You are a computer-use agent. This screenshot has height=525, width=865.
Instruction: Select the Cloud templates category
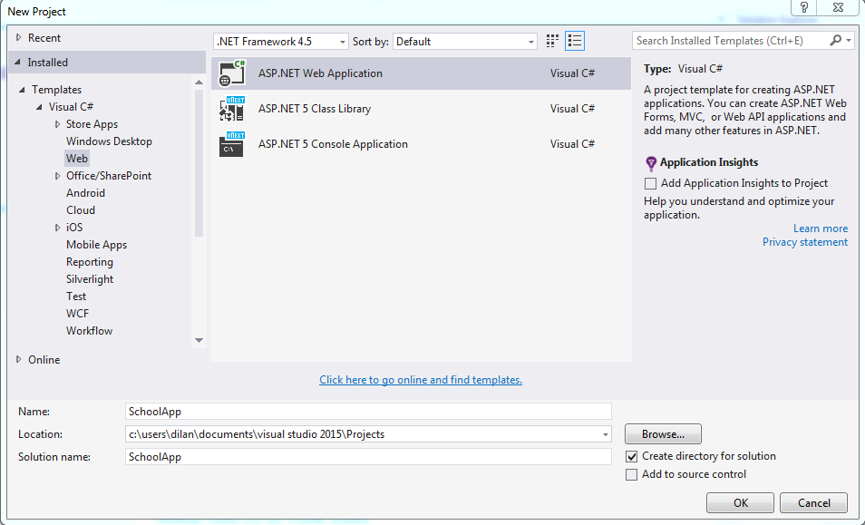tap(81, 210)
